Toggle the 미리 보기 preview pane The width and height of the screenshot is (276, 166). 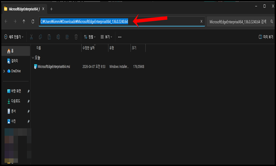266,37
